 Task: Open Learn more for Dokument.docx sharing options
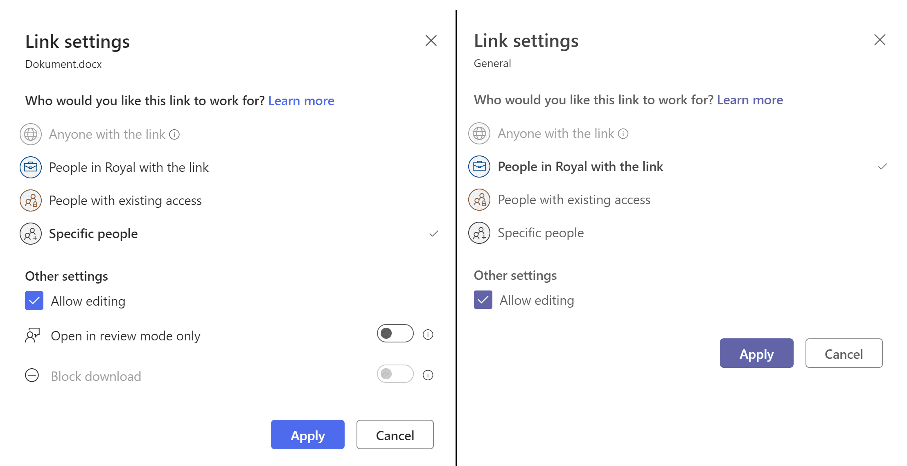click(301, 101)
